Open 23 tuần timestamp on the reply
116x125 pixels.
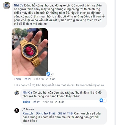point(60,102)
